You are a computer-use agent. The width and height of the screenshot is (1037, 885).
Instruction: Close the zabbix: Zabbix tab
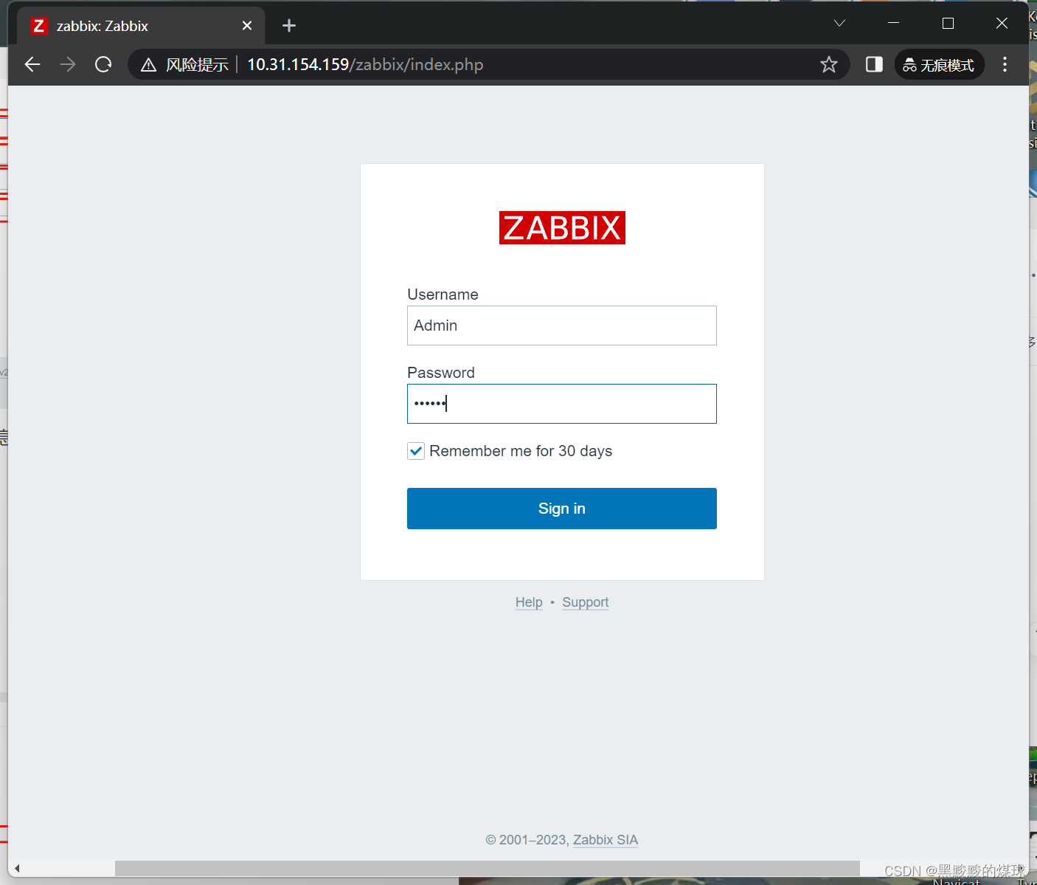click(246, 25)
